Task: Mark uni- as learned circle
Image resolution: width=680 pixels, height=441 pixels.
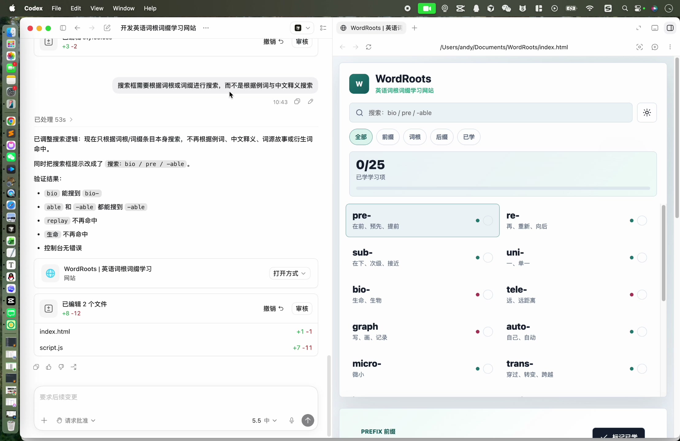Action: 642,258
